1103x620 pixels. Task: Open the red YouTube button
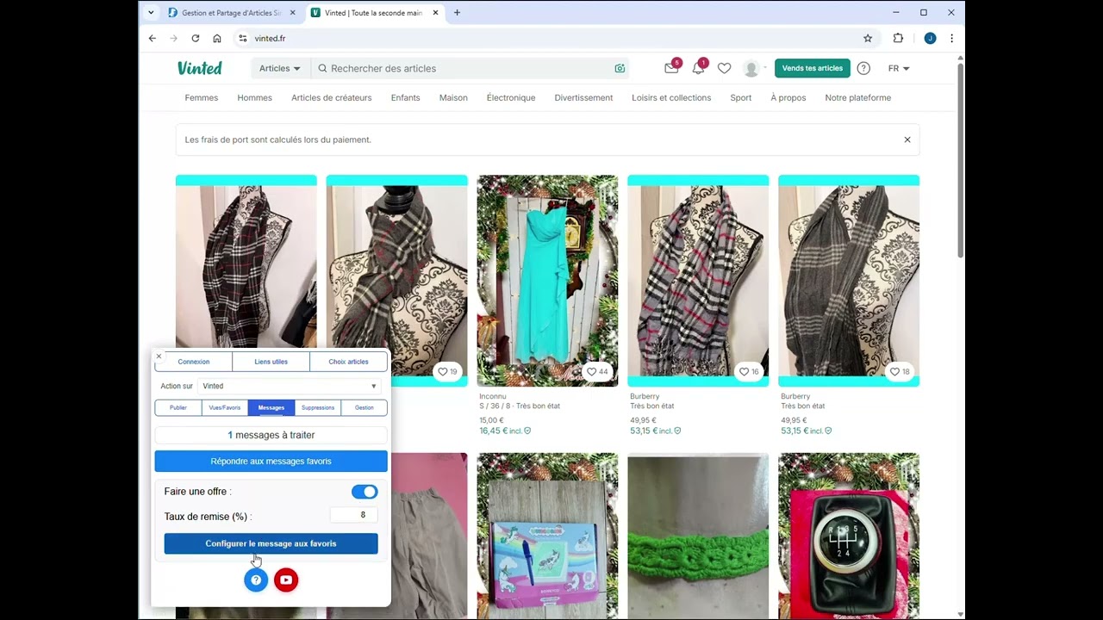point(286,580)
